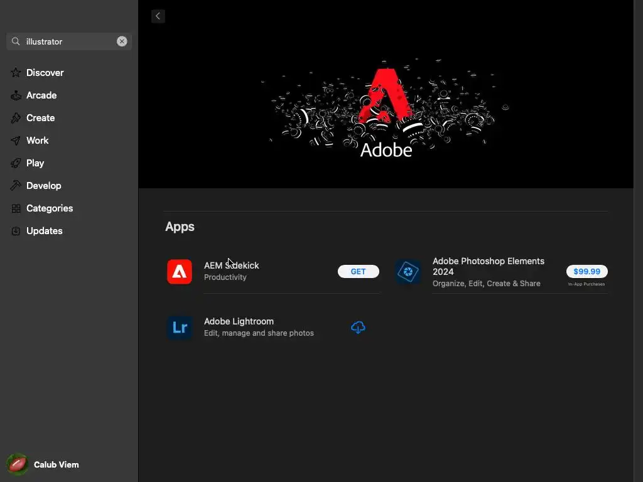Show the Updates section
The height and width of the screenshot is (482, 643).
(45, 231)
